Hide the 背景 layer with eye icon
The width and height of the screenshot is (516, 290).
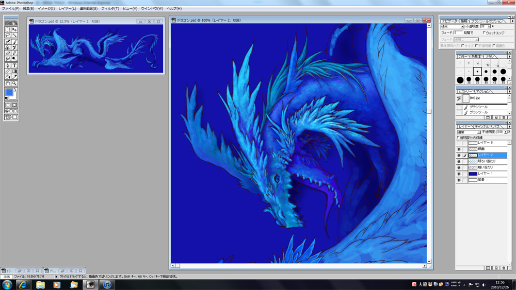[x=459, y=180]
